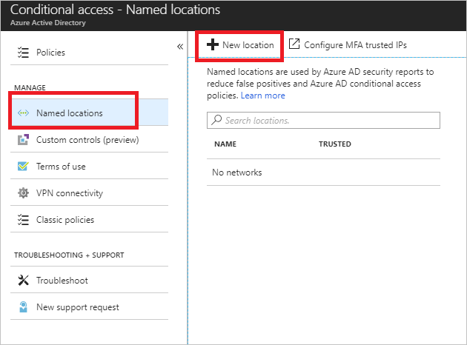Viewport: 467px width, 345px height.
Task: Click the plus icon for New location
Action: [213, 44]
